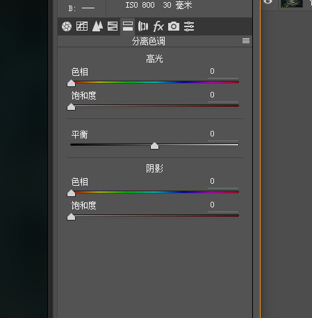
Task: Click the 分离色调 panel title
Action: pyautogui.click(x=149, y=41)
